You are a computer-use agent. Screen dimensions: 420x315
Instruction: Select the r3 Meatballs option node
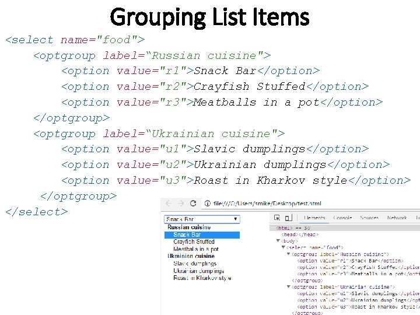pyautogui.click(x=358, y=274)
